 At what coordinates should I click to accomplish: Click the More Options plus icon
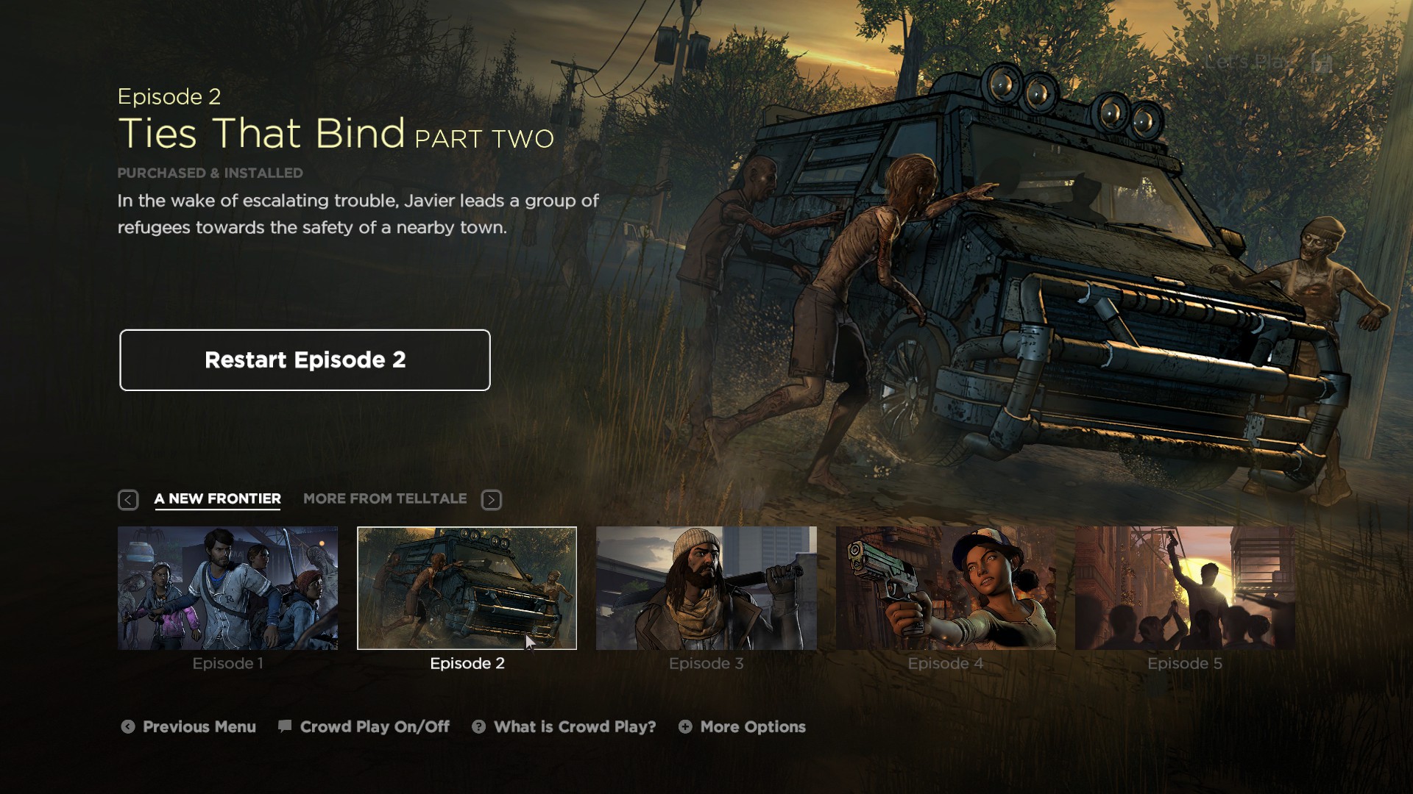(x=685, y=726)
